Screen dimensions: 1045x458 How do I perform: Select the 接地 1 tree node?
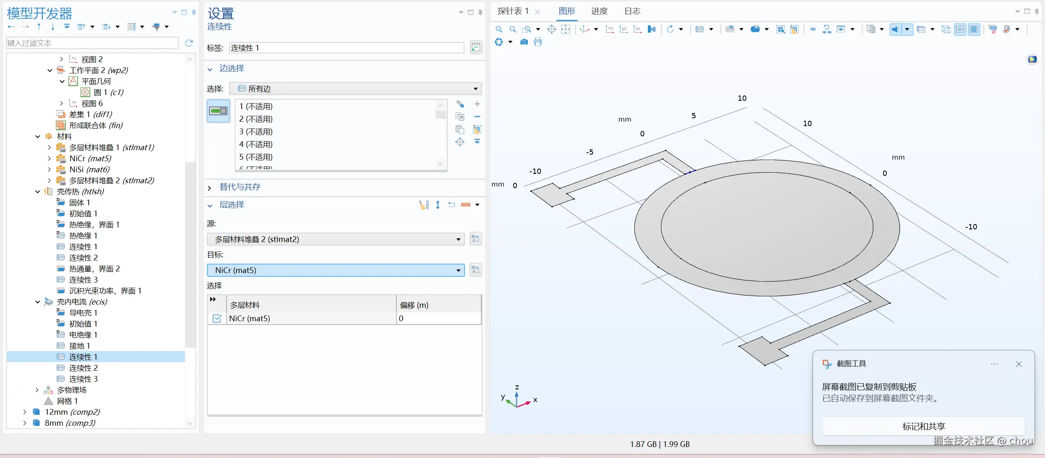79,346
